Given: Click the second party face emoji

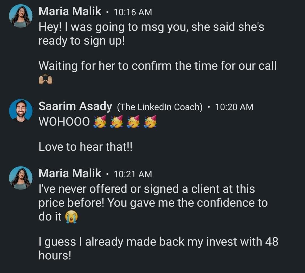Looking at the screenshot, I should (116, 122).
